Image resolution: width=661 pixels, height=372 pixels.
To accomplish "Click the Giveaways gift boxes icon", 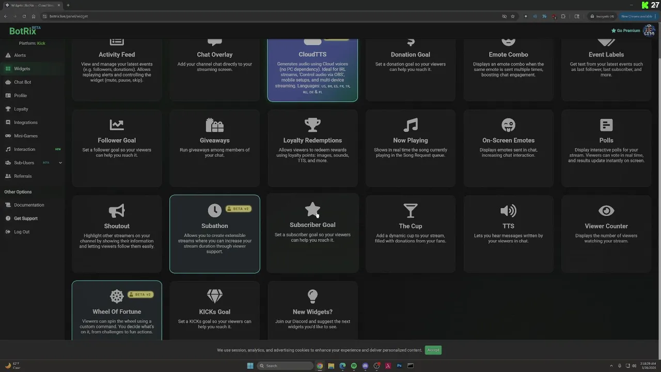I will [x=215, y=125].
